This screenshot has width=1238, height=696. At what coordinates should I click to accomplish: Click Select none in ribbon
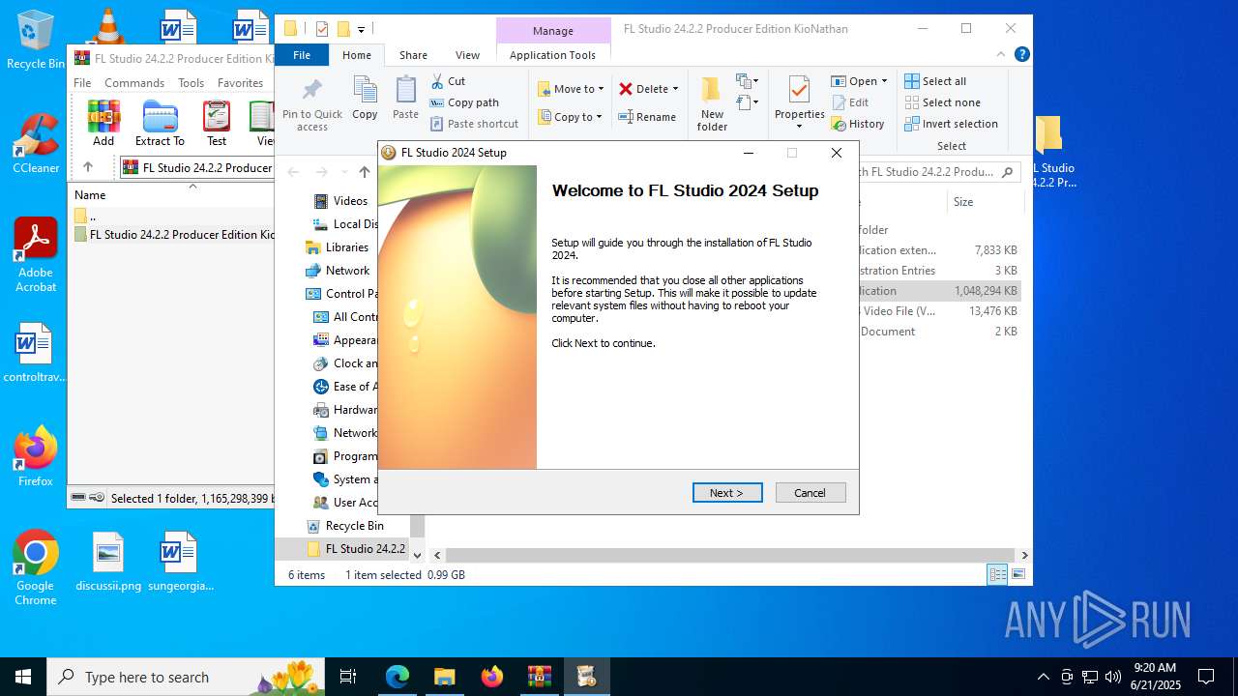942,102
